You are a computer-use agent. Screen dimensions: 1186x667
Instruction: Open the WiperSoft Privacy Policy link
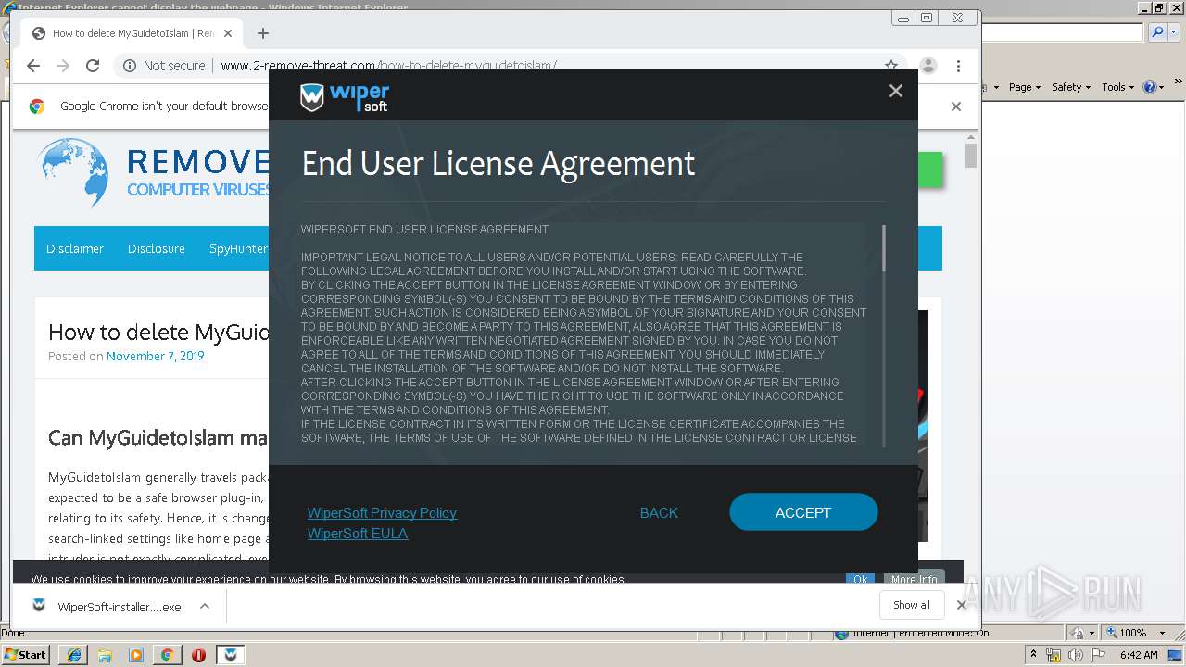tap(382, 512)
